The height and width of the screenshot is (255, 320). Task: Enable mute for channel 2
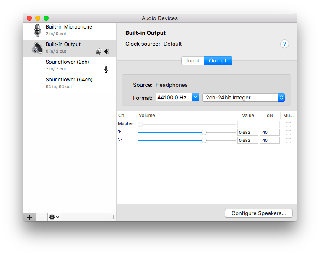pos(288,141)
